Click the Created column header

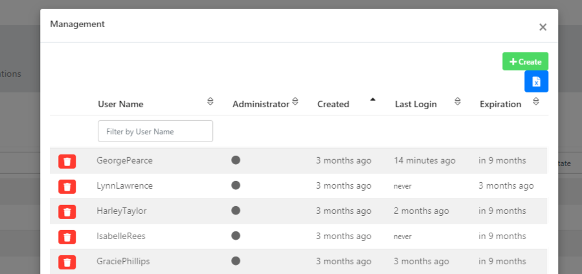333,105
